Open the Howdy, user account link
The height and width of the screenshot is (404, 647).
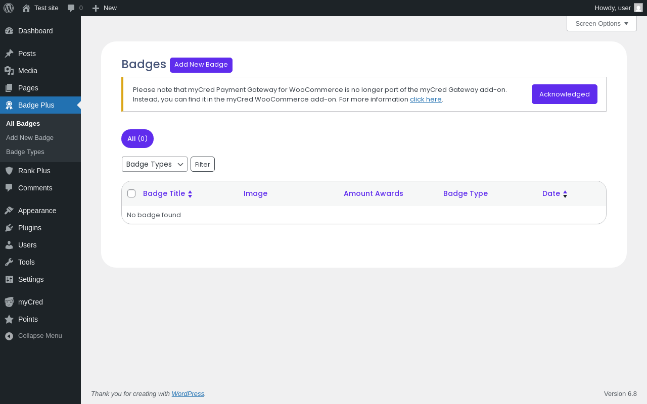pyautogui.click(x=613, y=8)
